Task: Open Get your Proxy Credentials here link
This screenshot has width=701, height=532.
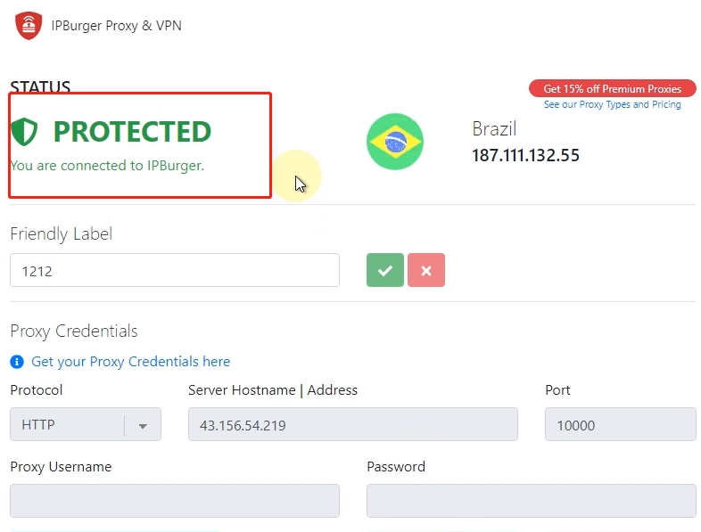Action: pyautogui.click(x=130, y=362)
